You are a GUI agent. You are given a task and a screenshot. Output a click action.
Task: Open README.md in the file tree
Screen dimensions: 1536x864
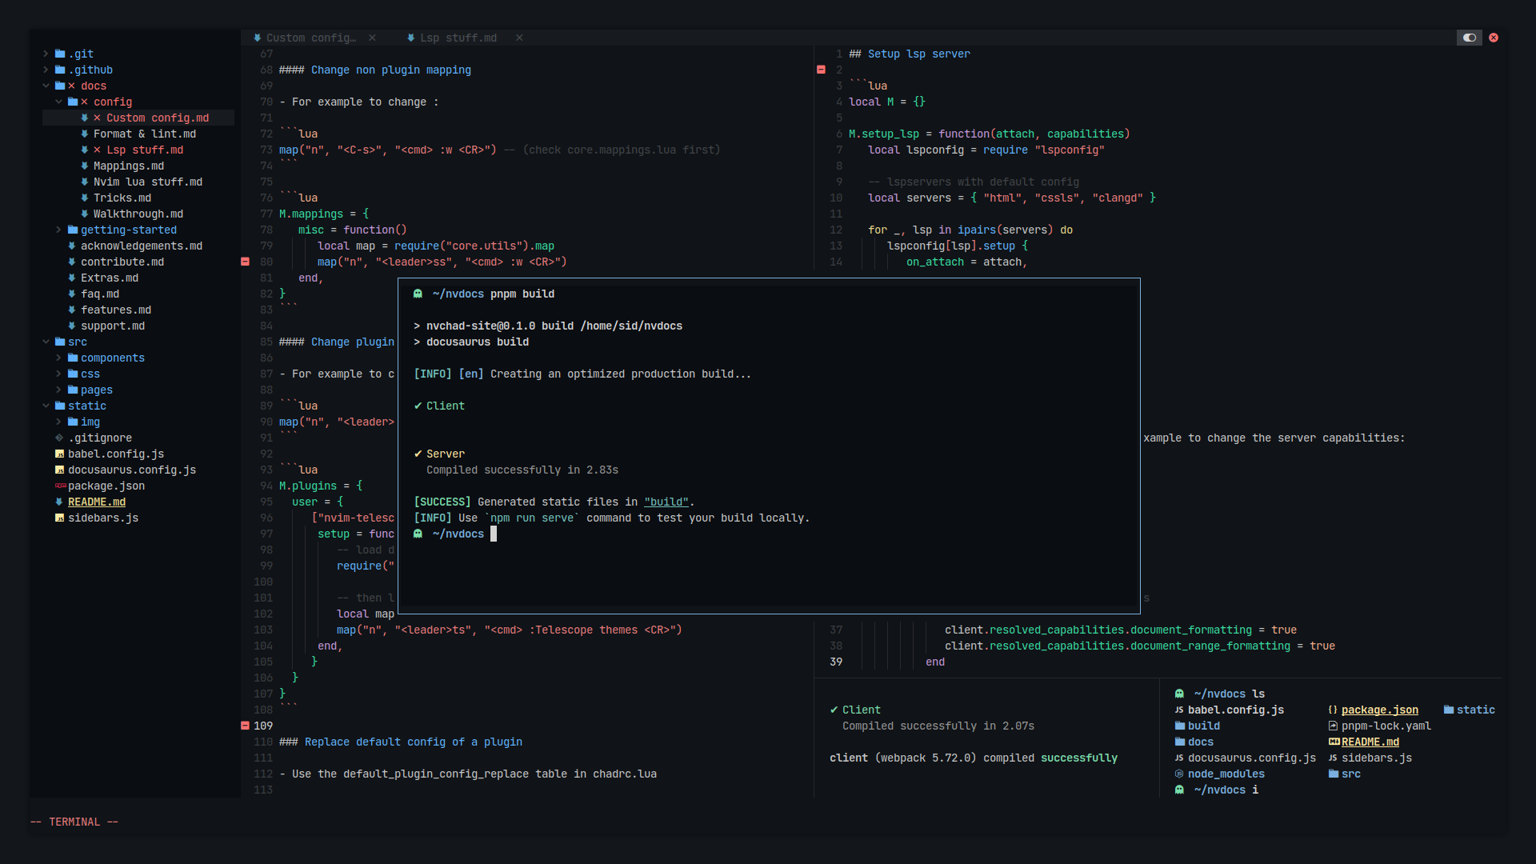pos(97,502)
